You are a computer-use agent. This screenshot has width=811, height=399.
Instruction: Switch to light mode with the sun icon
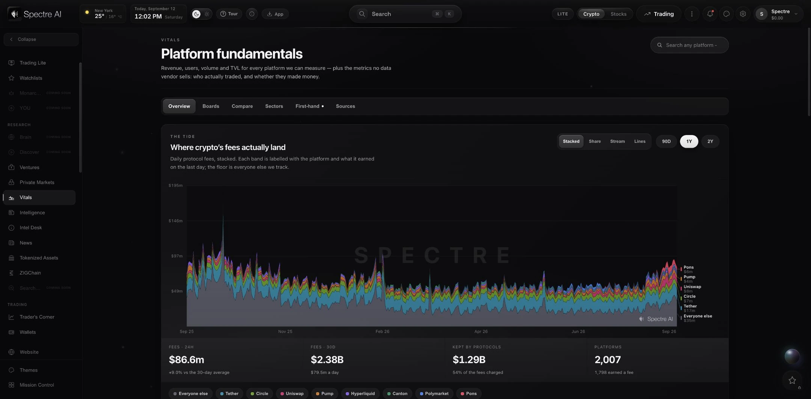click(207, 14)
